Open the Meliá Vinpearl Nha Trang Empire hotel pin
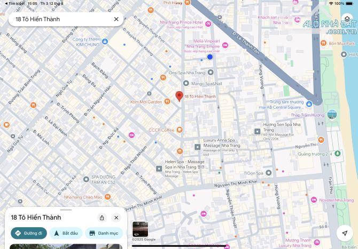The height and width of the screenshot is (249, 358). coord(225,46)
